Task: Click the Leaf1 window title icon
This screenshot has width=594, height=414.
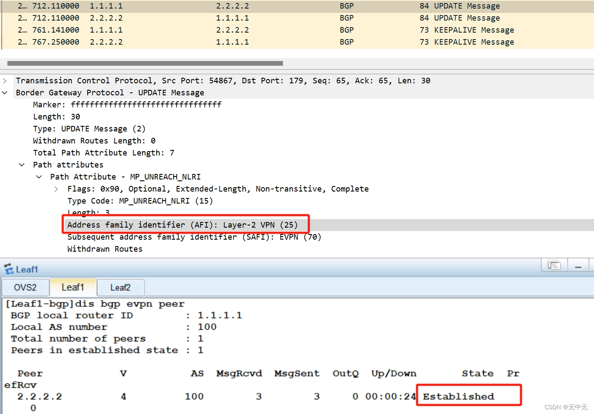Action: tap(9, 269)
